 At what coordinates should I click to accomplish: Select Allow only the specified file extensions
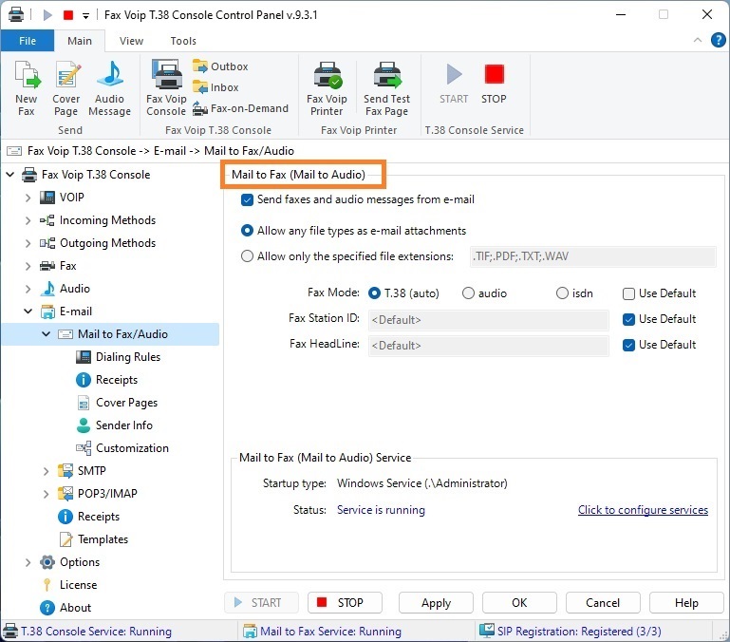(x=247, y=256)
